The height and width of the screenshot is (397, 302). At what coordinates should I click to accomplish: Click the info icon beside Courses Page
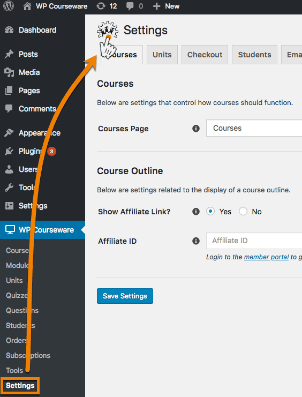195,129
